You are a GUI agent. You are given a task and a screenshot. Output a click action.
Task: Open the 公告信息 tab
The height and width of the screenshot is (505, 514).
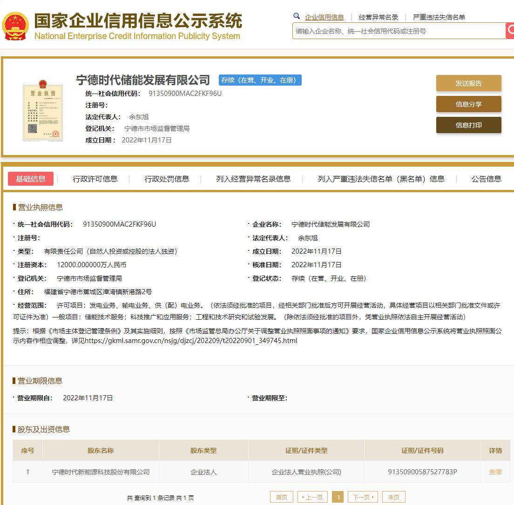tap(486, 179)
